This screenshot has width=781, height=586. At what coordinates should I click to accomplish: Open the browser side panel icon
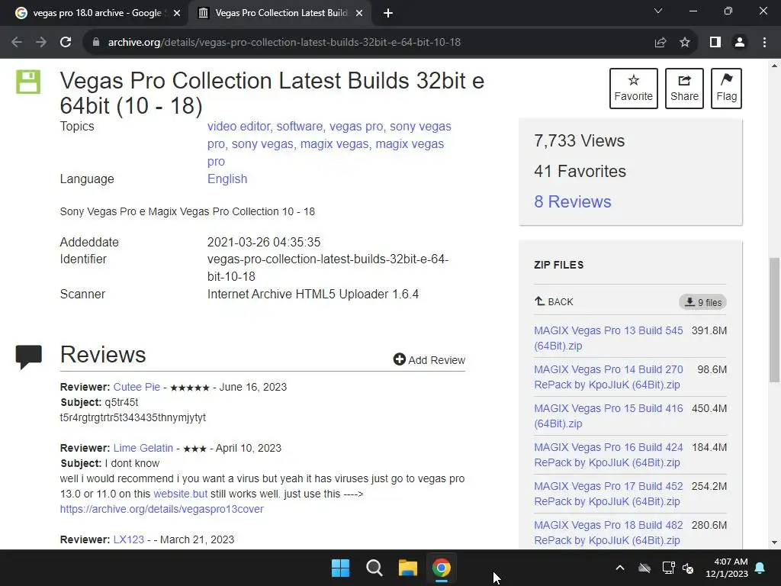[715, 43]
